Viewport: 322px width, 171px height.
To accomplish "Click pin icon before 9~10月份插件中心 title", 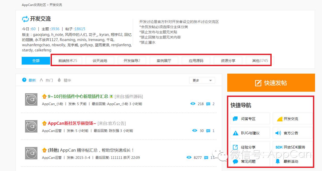I will click(x=44, y=96).
